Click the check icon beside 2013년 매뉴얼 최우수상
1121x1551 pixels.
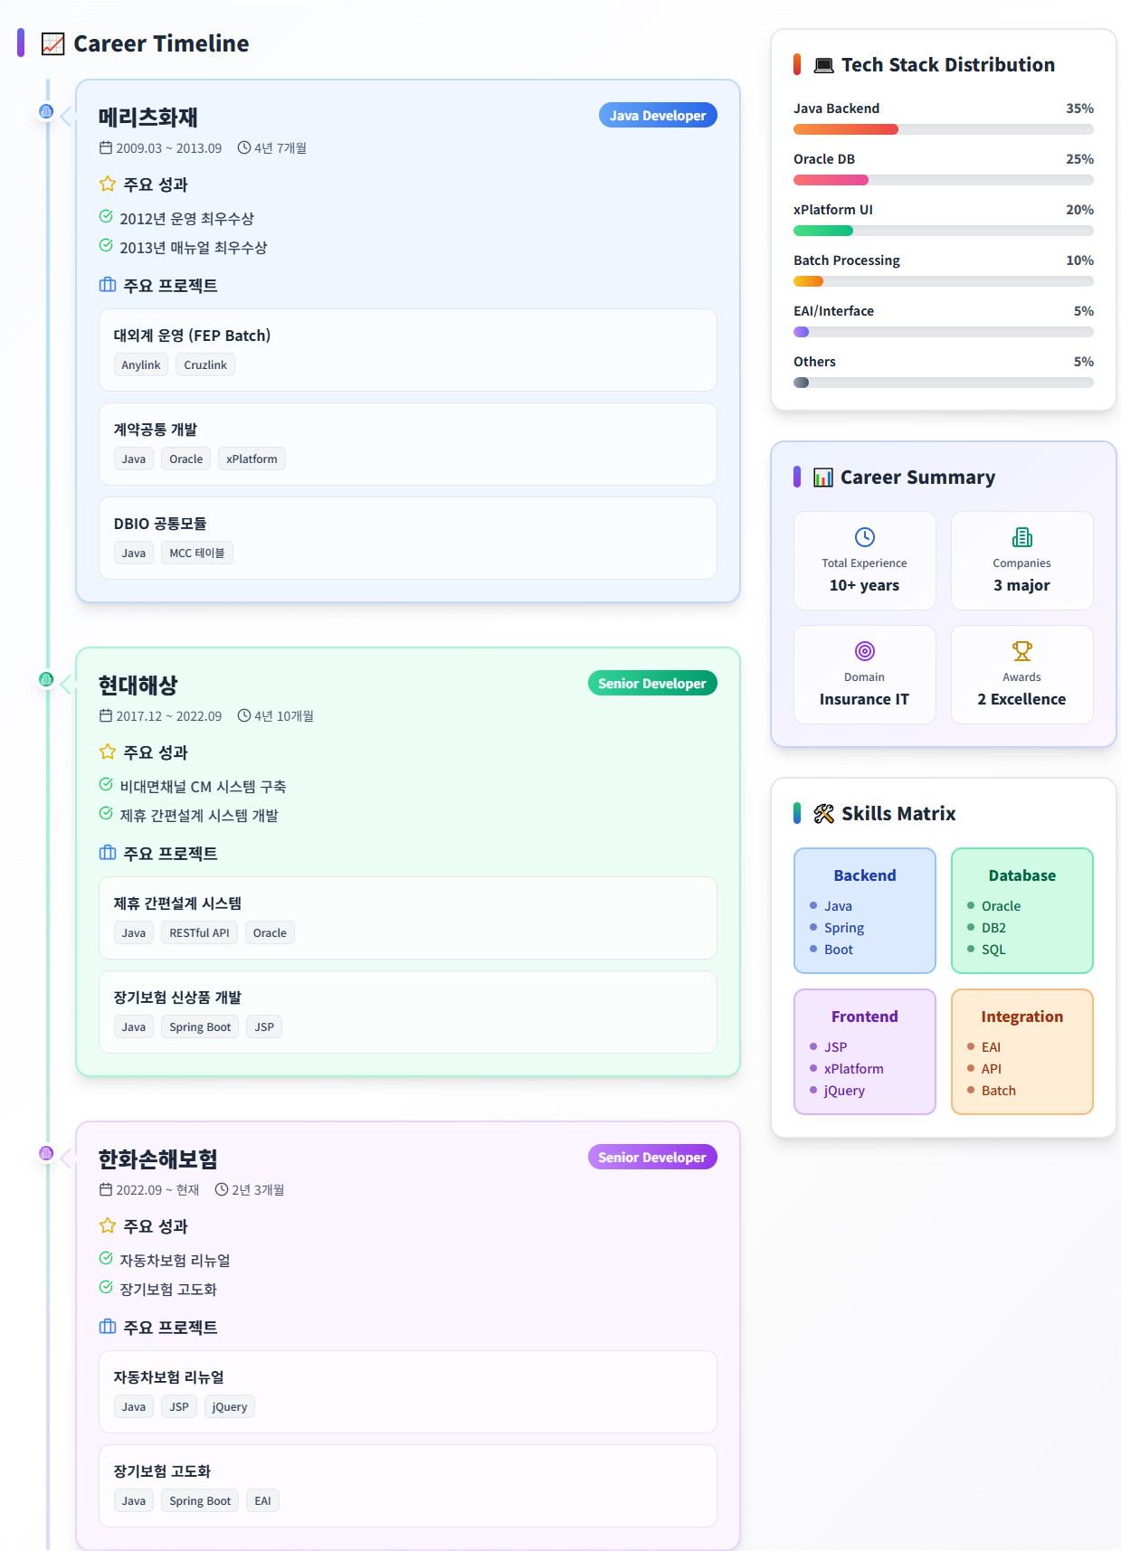(106, 246)
